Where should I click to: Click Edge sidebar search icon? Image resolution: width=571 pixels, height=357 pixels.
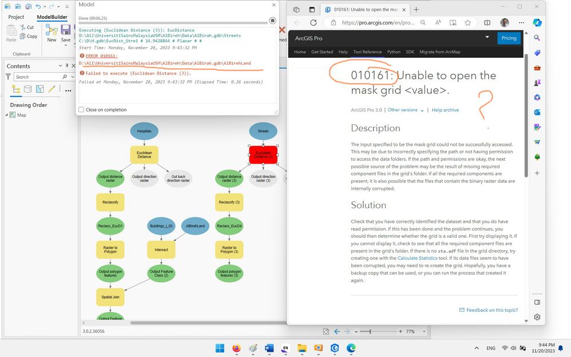click(x=537, y=38)
